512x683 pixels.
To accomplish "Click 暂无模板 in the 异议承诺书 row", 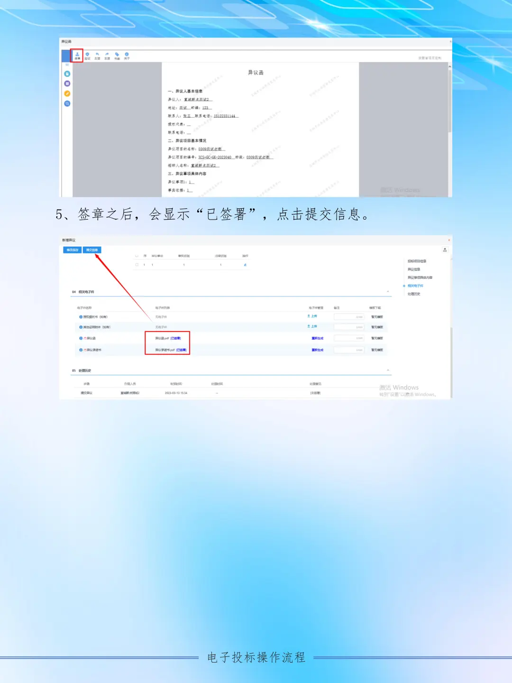I will click(x=377, y=350).
